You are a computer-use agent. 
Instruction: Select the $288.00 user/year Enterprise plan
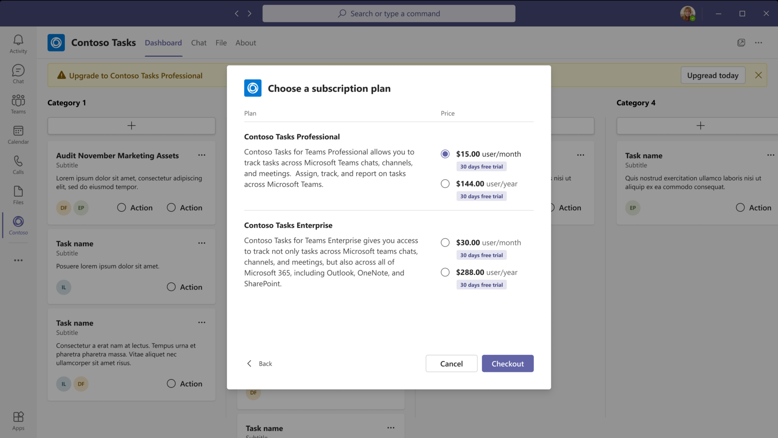click(445, 272)
